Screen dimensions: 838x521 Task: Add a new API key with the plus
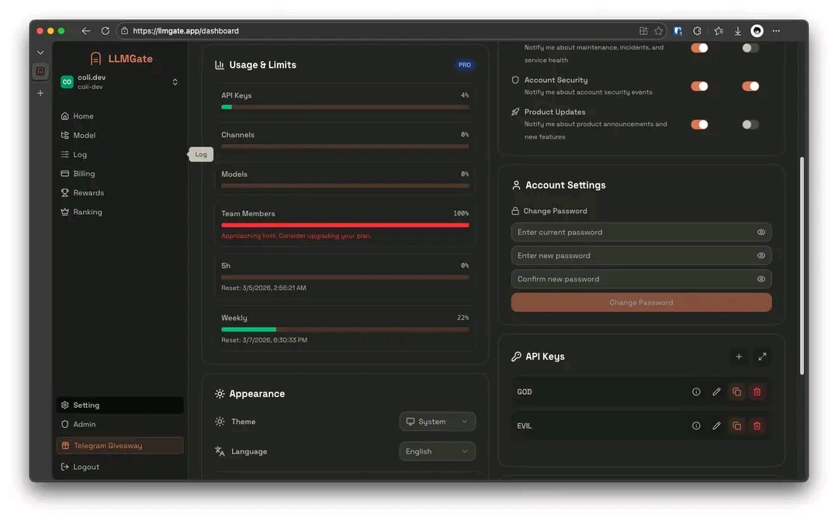click(x=739, y=357)
